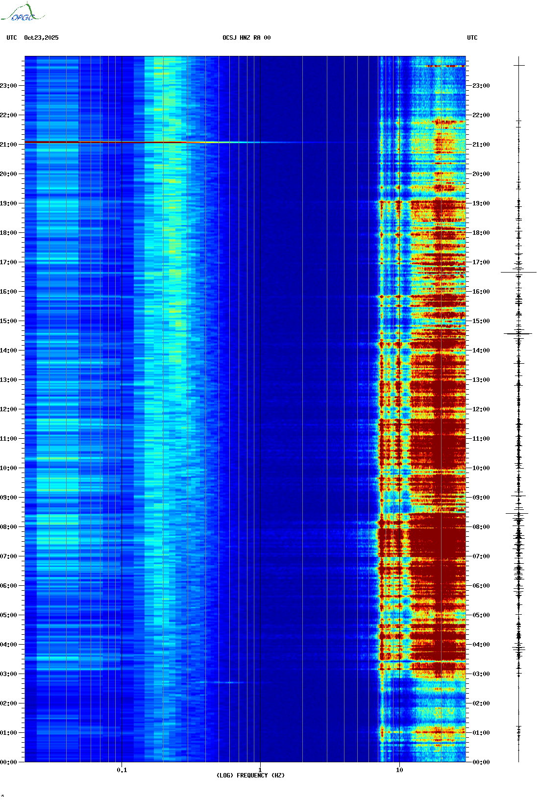540x801 pixels.
Task: Click the UTC label beside the date
Action: click(x=12, y=38)
